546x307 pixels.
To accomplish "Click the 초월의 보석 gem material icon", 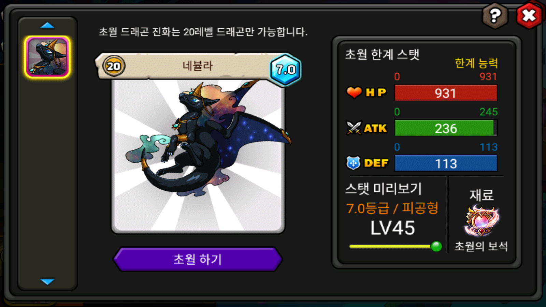I will point(481,221).
